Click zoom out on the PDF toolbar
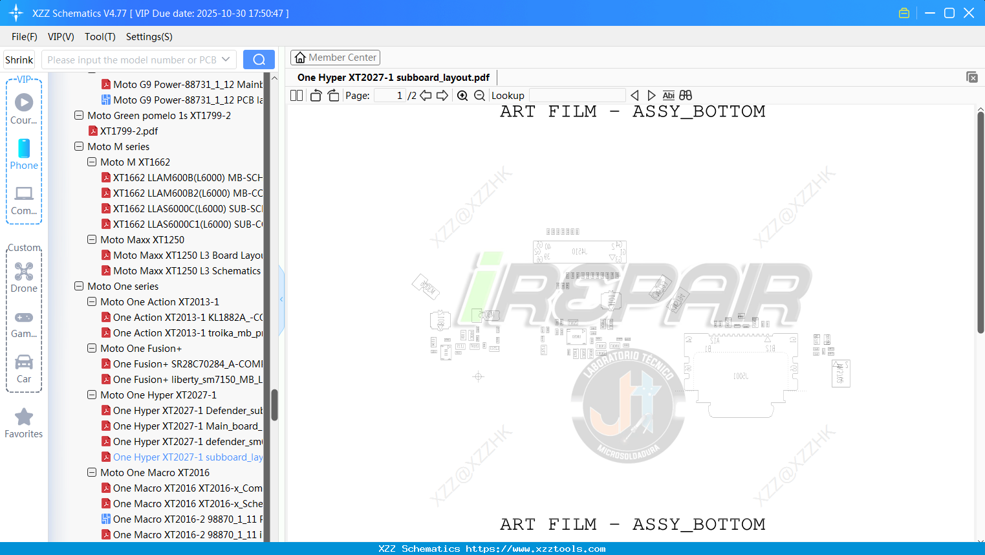The height and width of the screenshot is (555, 985). 479,95
